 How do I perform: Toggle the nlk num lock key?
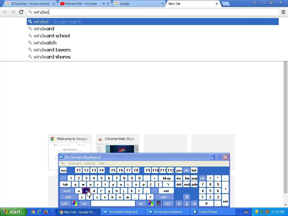click(202, 178)
